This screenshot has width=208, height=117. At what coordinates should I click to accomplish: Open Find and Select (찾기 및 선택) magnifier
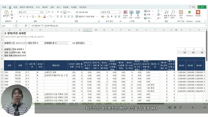coord(173,15)
